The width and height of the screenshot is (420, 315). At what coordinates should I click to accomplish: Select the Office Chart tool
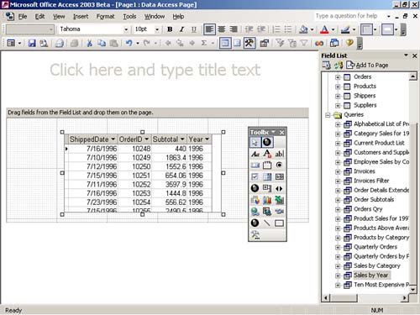click(267, 200)
